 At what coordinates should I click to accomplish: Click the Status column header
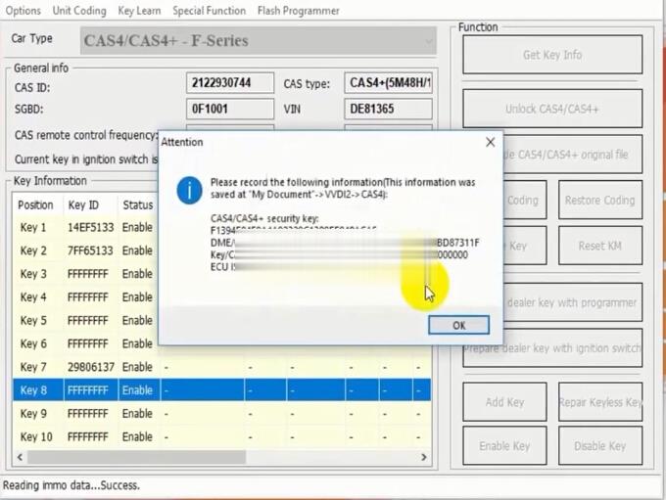tap(138, 205)
